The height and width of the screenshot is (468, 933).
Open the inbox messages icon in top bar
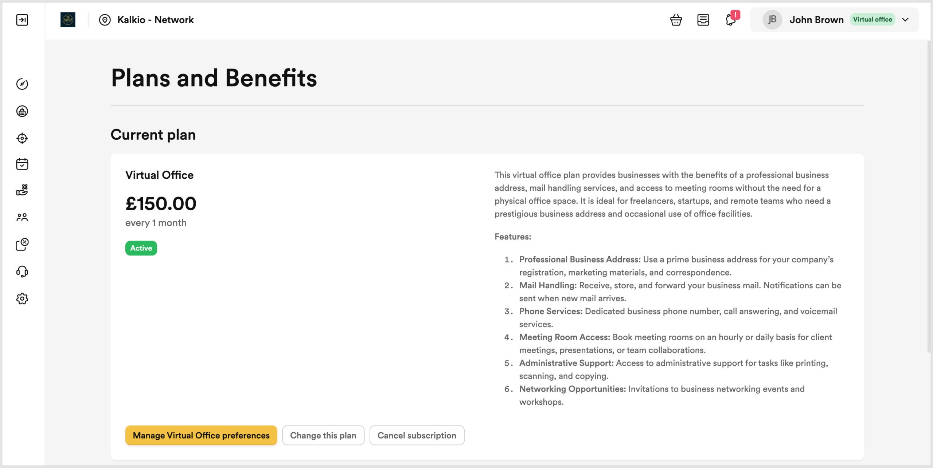click(703, 20)
